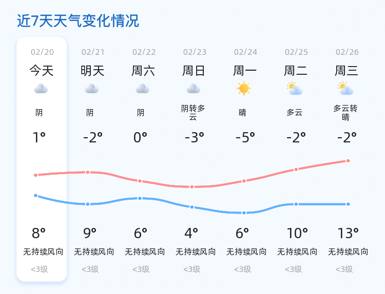Select the 明天 day label

(x=92, y=71)
